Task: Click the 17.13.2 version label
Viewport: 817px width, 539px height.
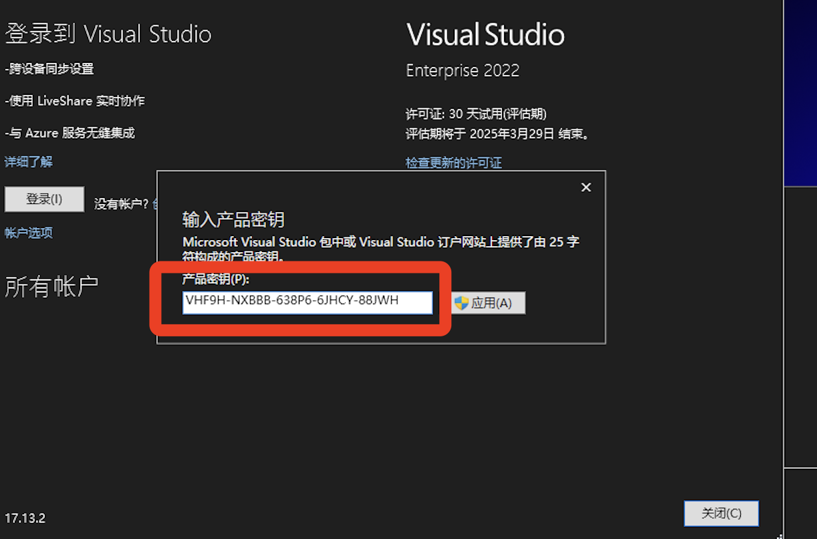Action: pos(25,518)
